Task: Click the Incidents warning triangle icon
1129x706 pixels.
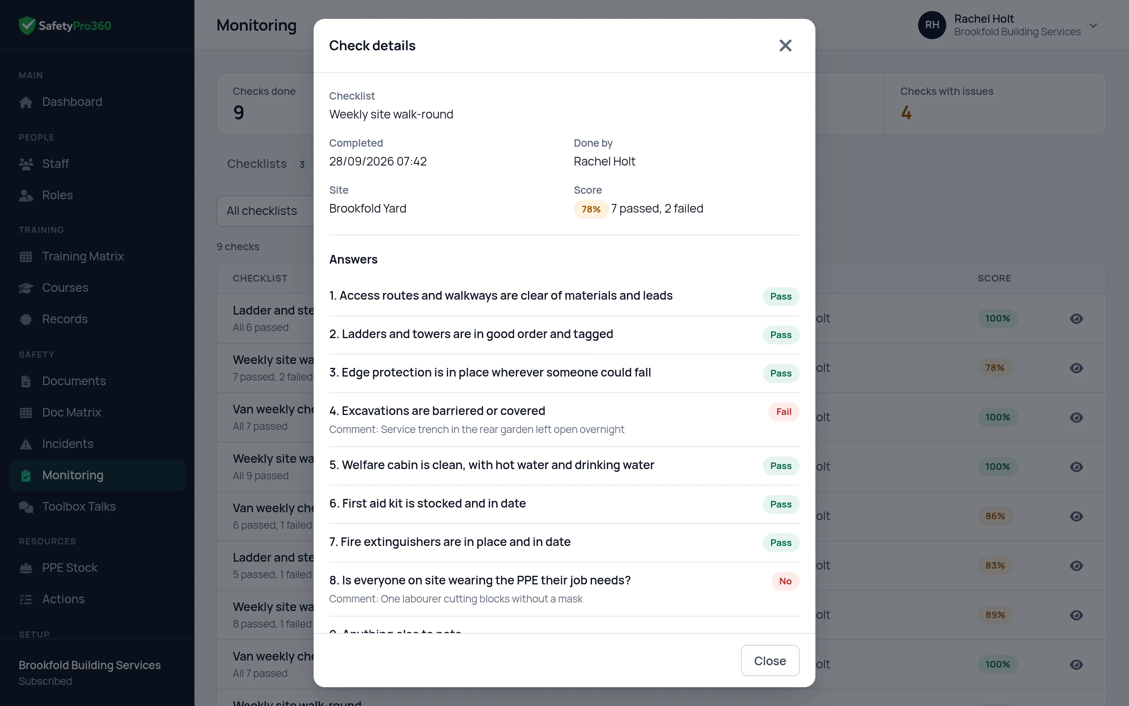Action: (x=25, y=444)
